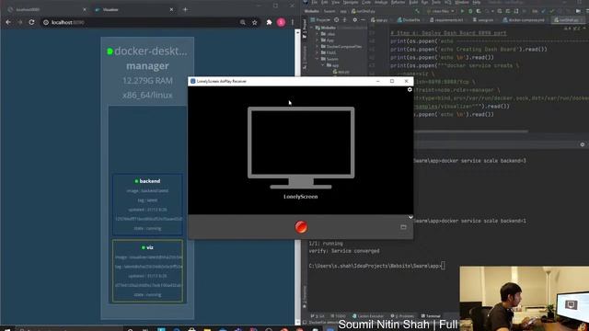The image size is (589, 331).
Task: Click the editor horizontal scrollbar
Action: pyautogui.click(x=471, y=131)
